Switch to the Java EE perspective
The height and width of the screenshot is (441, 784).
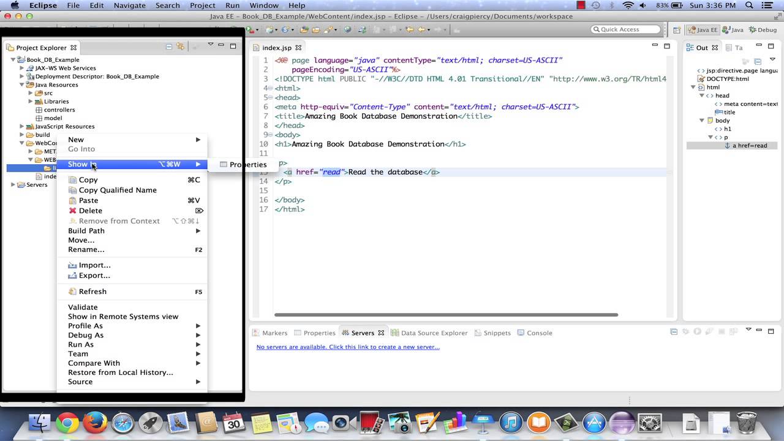tap(703, 29)
